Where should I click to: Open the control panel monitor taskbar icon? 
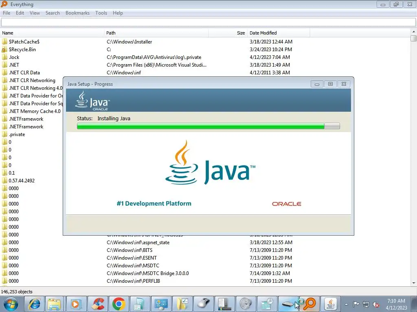pos(161,304)
